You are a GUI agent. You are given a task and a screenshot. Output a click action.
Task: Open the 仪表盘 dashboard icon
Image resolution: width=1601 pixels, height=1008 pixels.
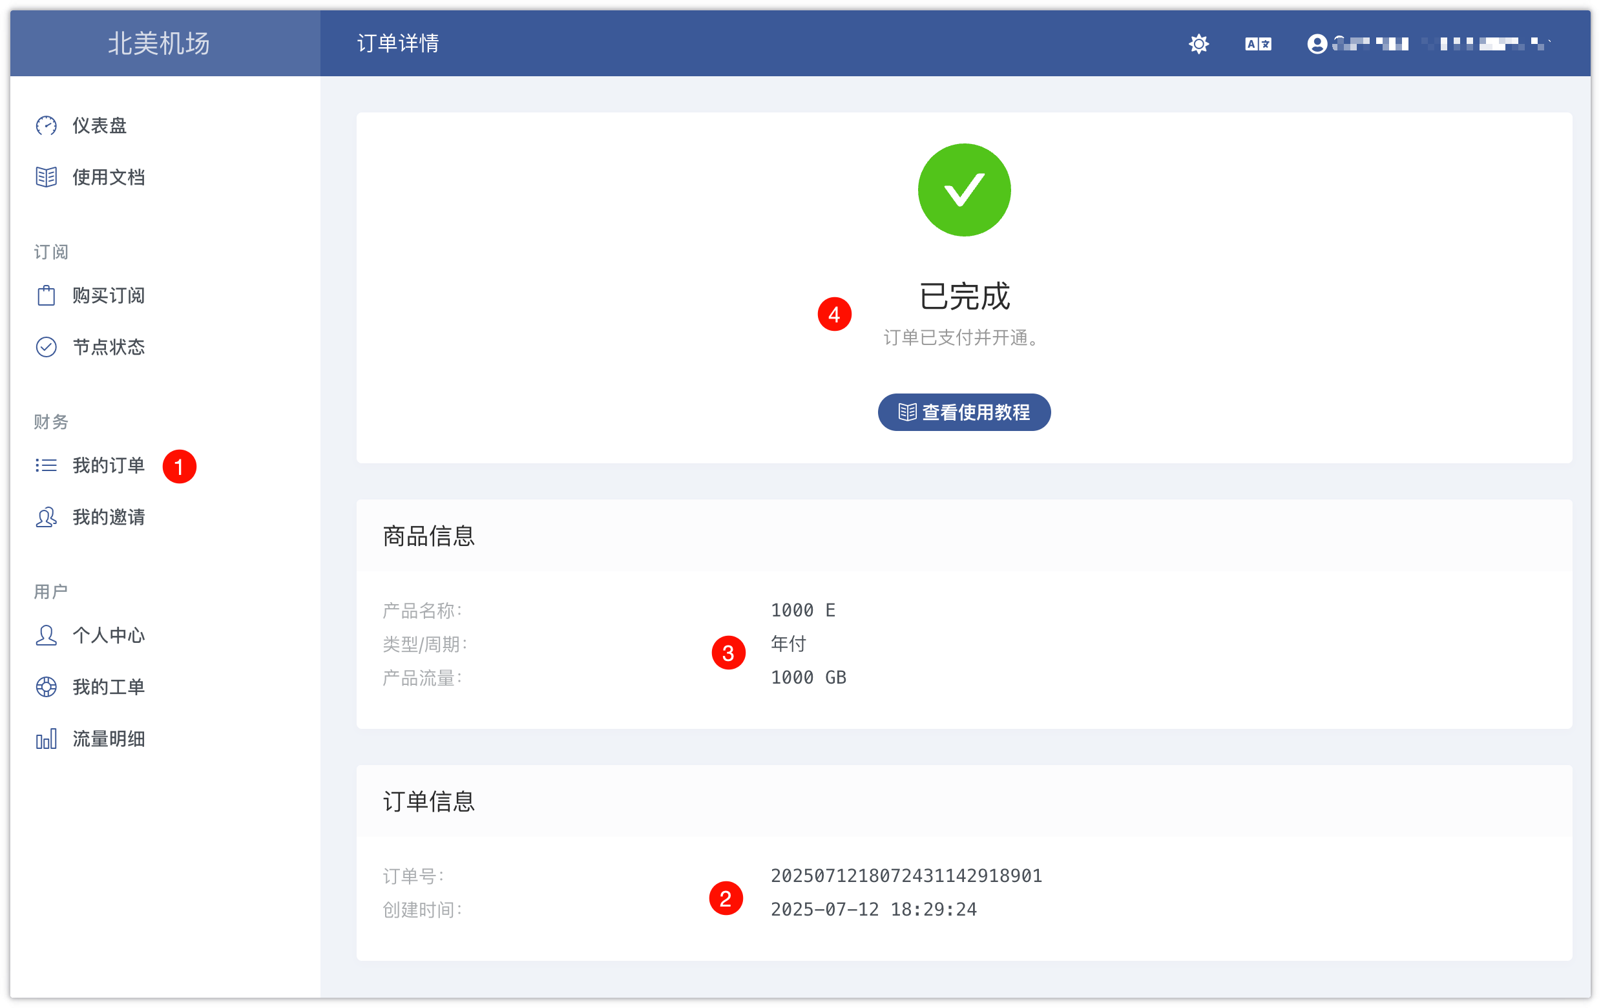(x=46, y=125)
